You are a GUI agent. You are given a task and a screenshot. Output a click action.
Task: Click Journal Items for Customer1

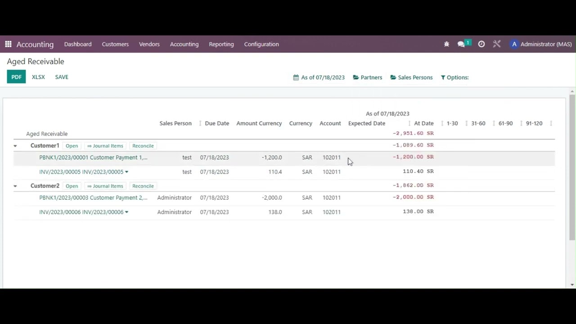coord(105,146)
